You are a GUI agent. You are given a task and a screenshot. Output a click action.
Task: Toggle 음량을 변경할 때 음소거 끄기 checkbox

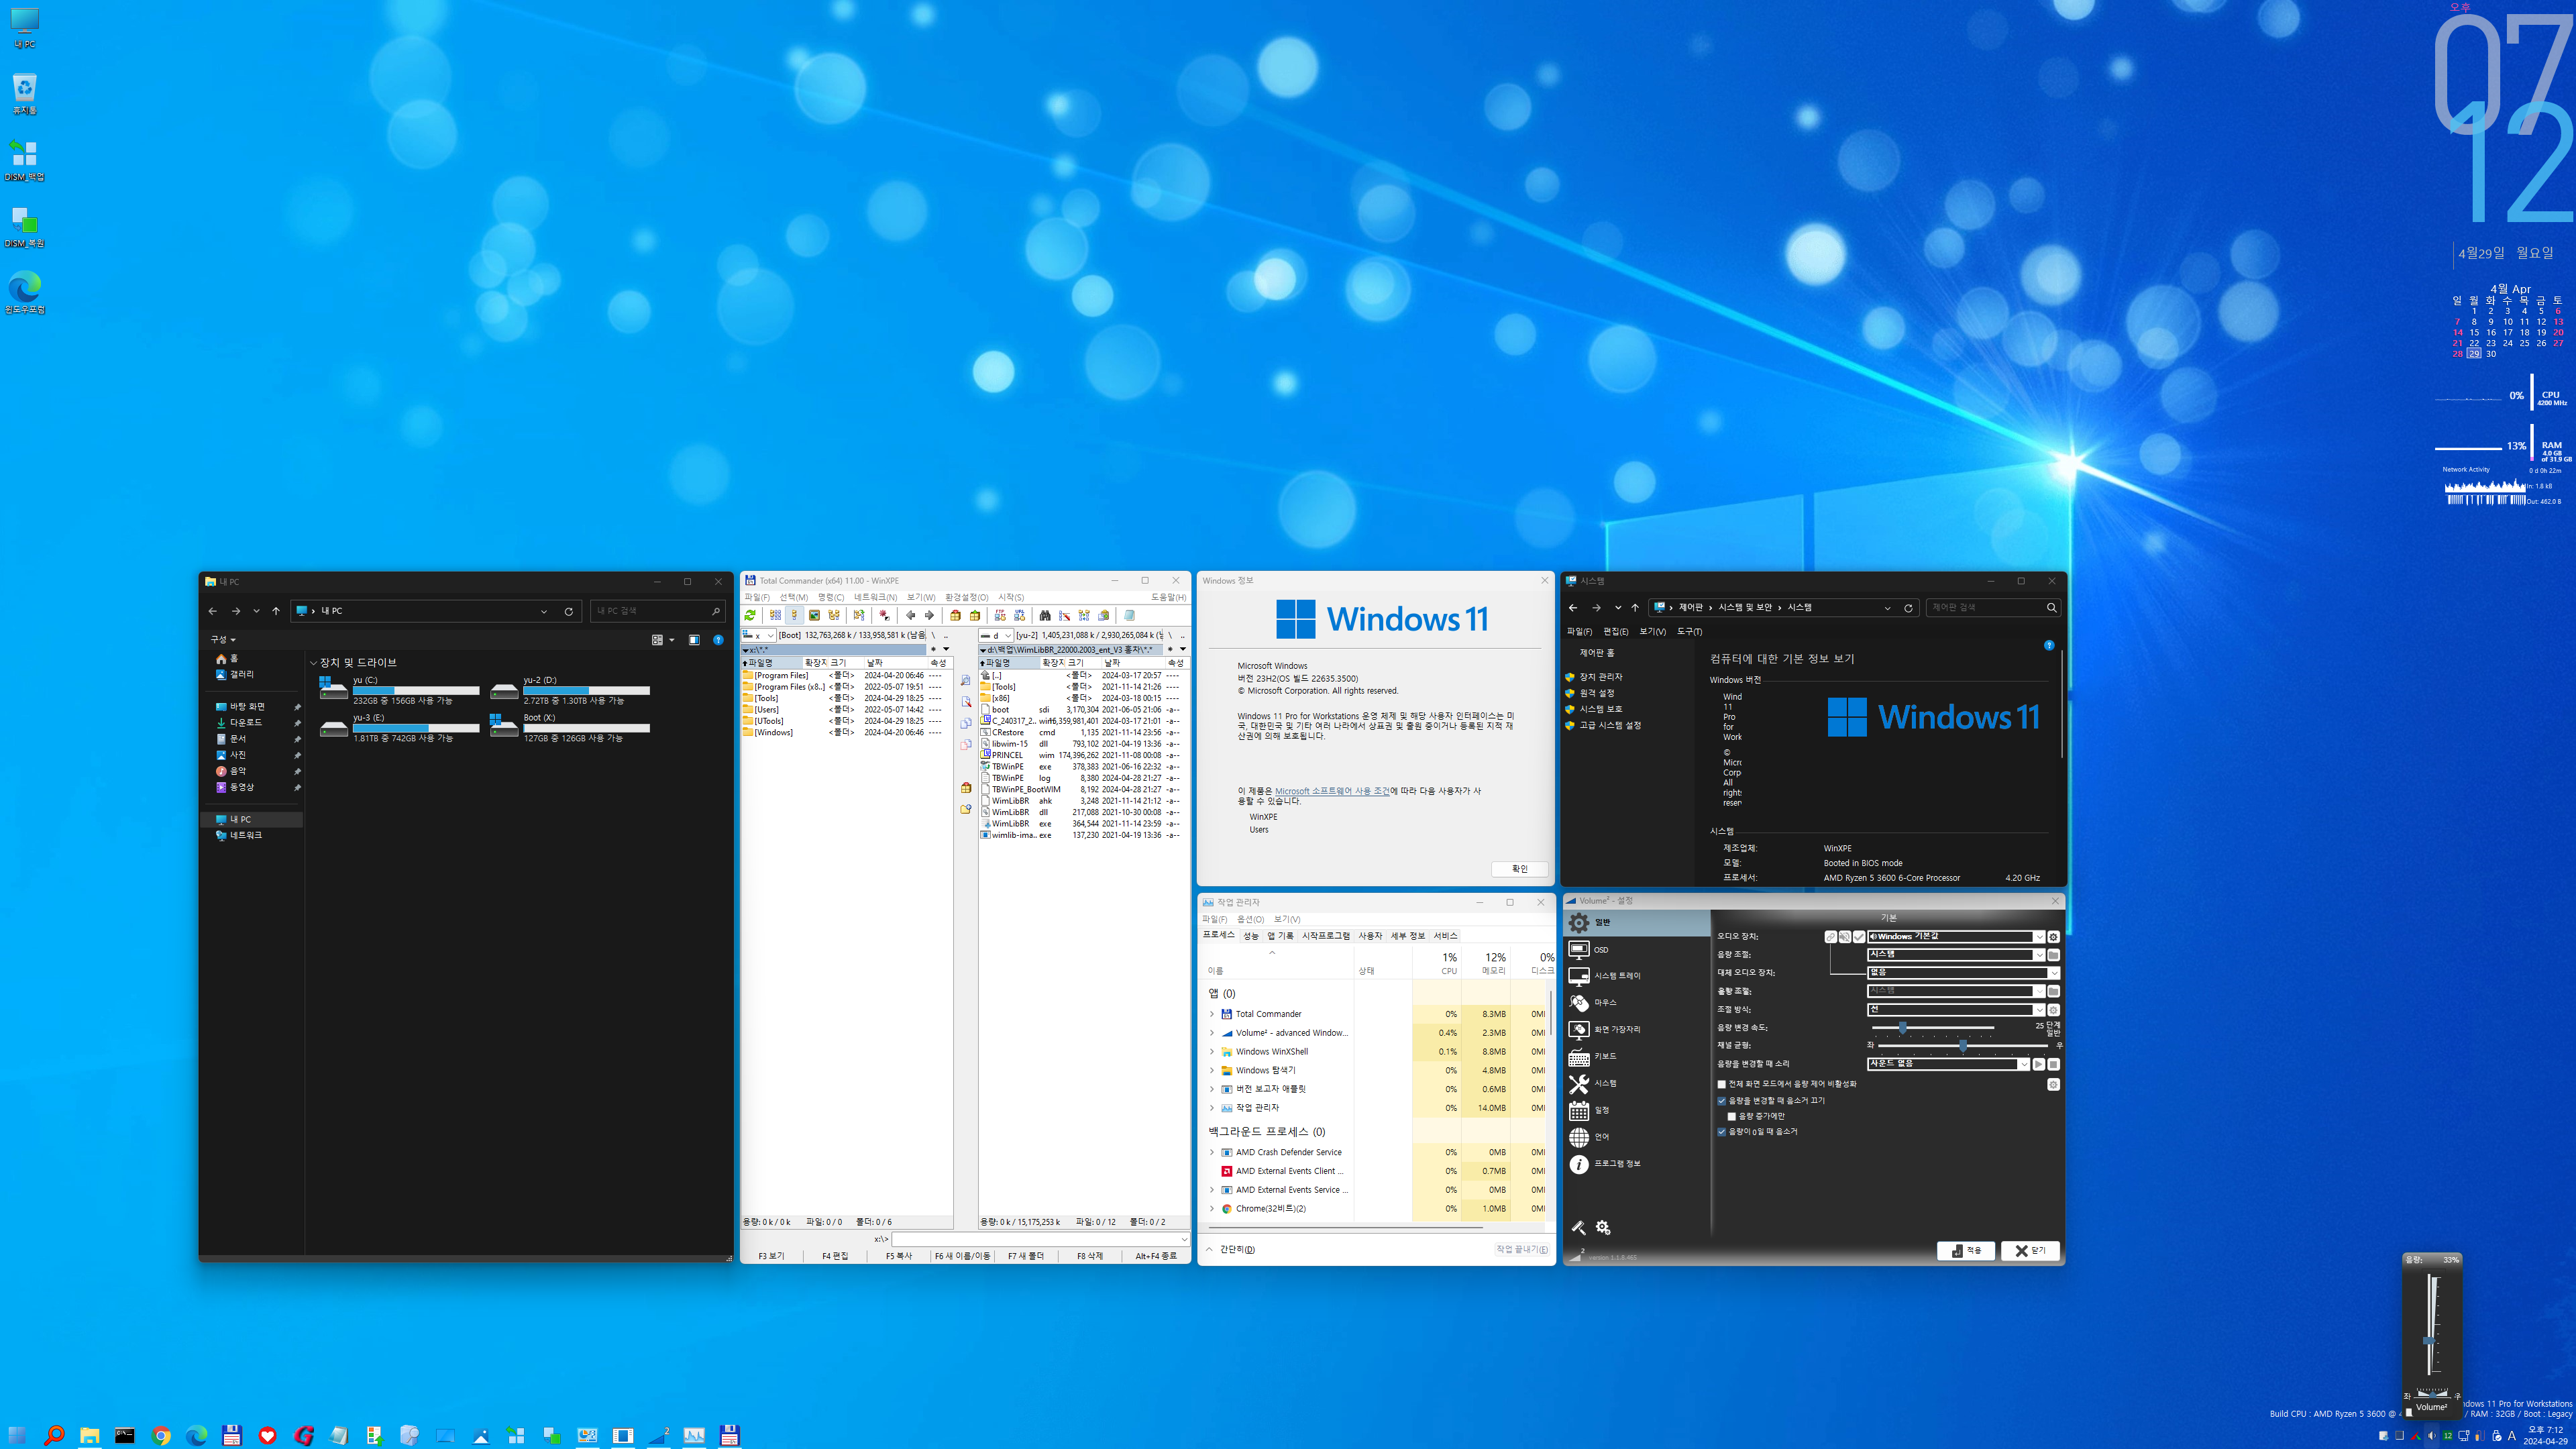1722,1101
